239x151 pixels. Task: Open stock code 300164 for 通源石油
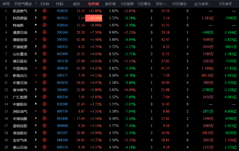62,32
